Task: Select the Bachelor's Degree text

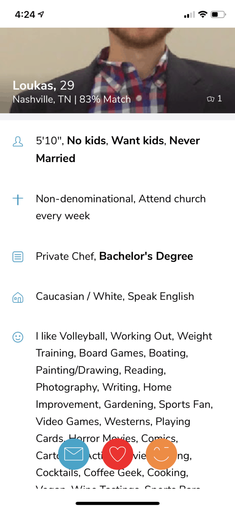Action: point(146,256)
